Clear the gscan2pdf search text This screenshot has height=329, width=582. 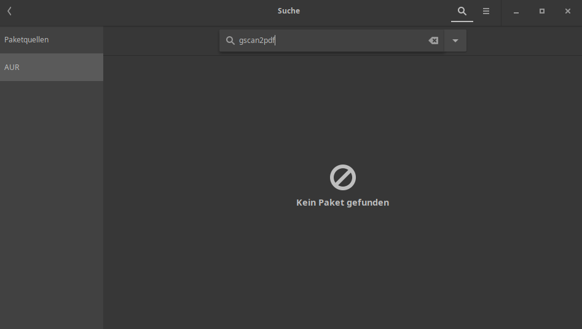pyautogui.click(x=433, y=41)
